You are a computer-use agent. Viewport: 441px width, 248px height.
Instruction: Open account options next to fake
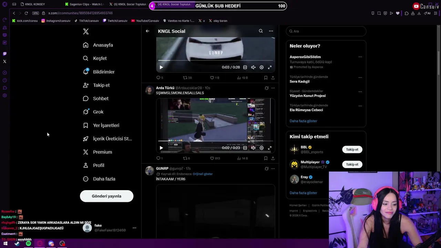(x=134, y=228)
